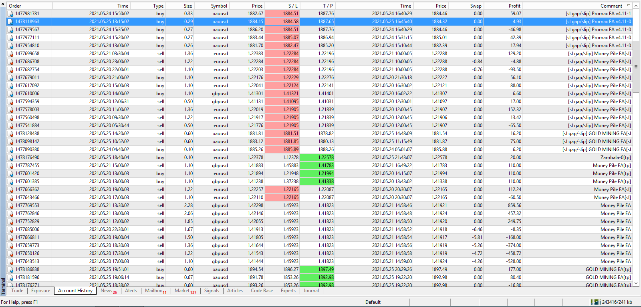Image resolution: width=641 pixels, height=307 pixels.
Task: Click the sort arrow in Comment header
Action: coord(628,6)
